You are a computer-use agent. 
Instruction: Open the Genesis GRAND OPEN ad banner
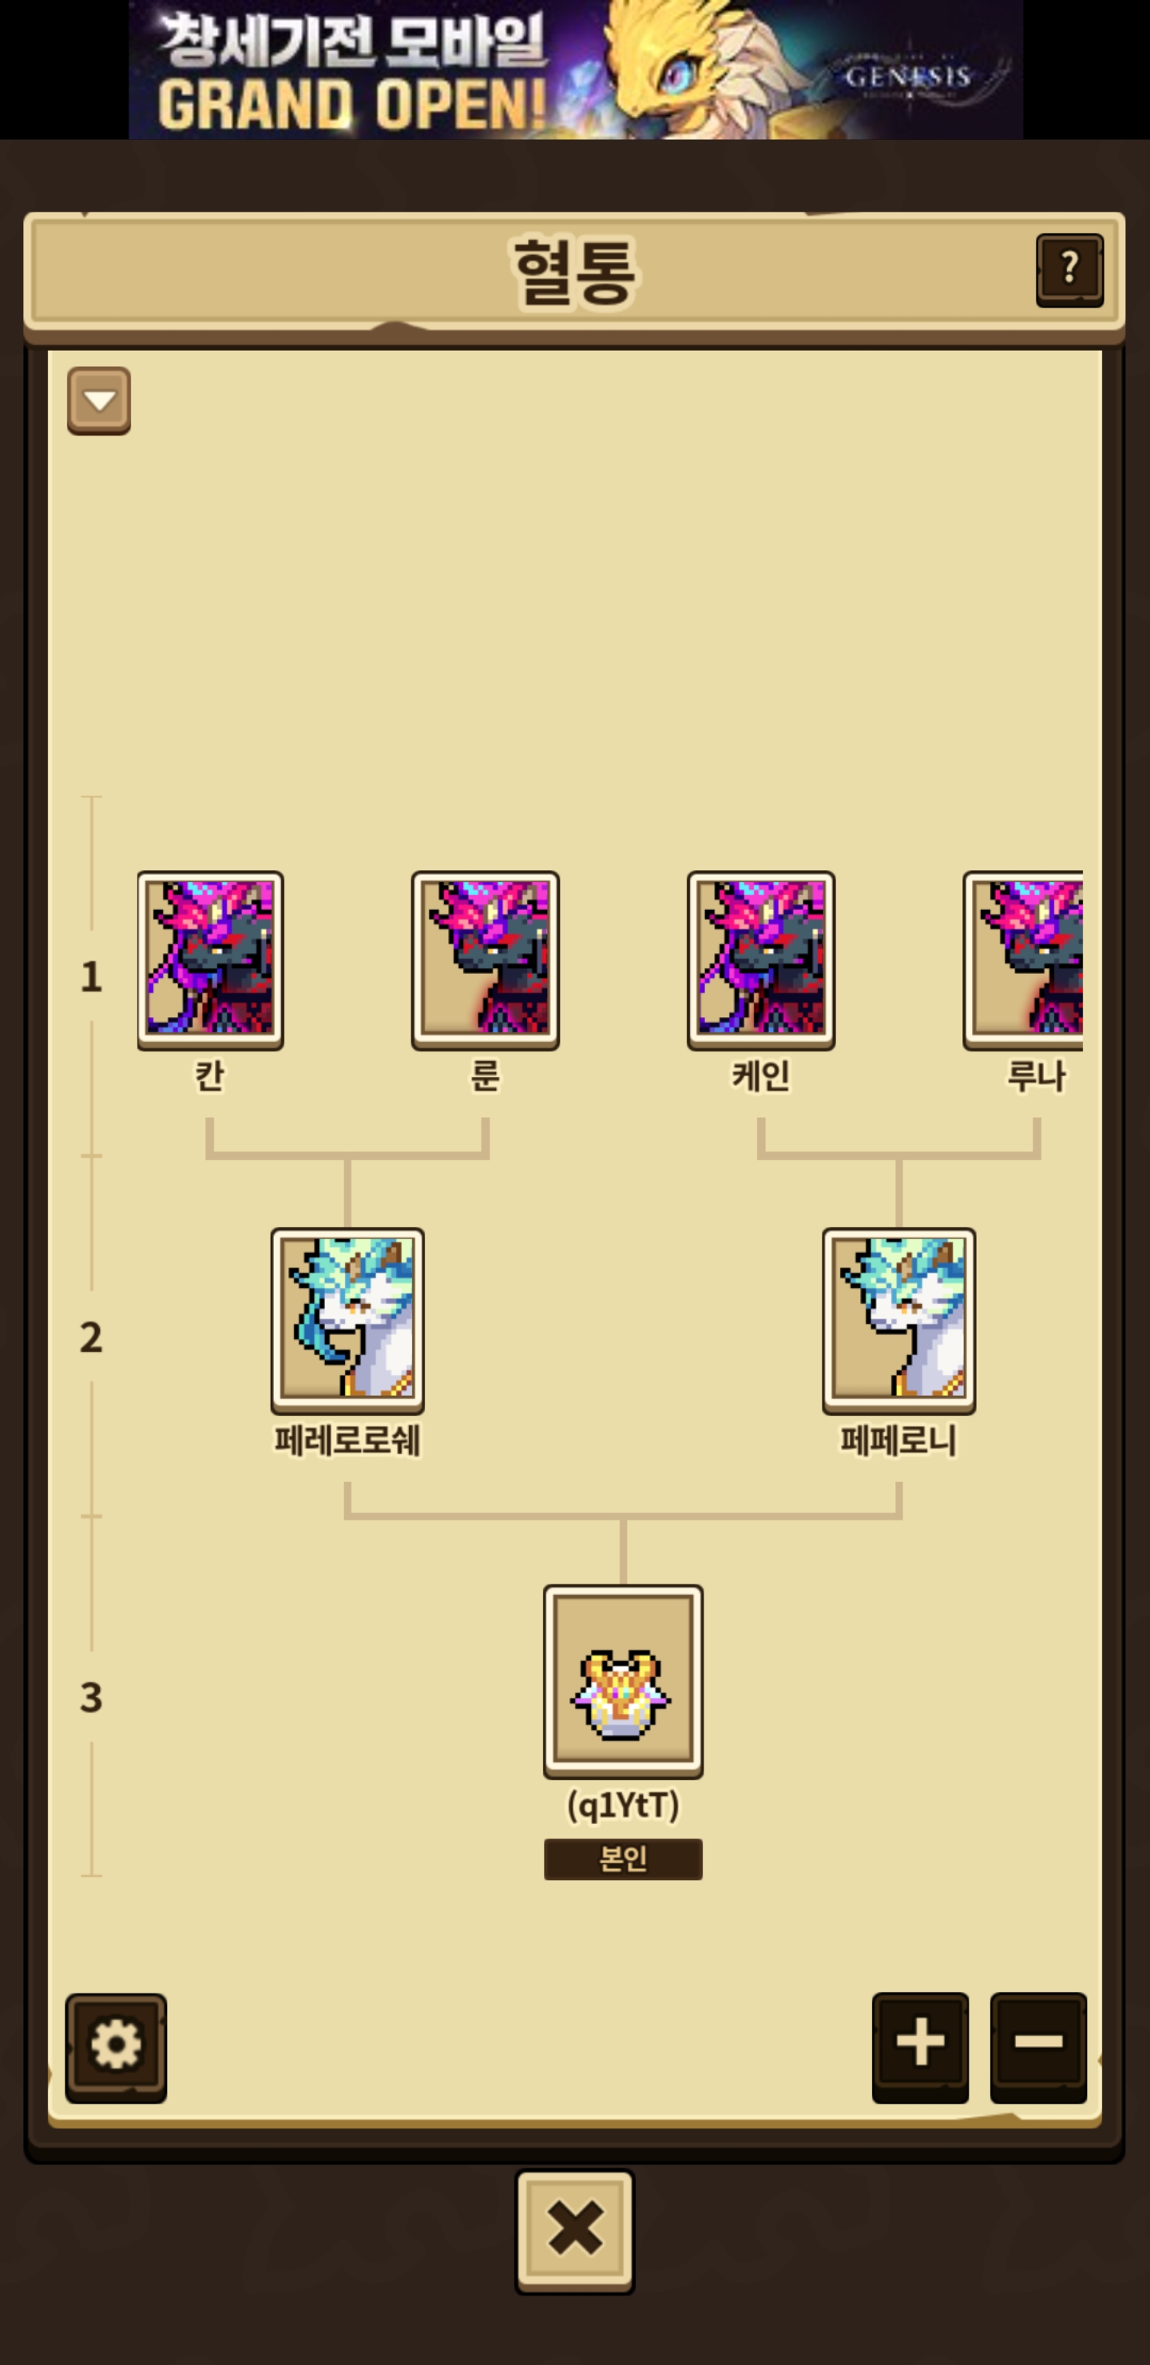click(576, 70)
